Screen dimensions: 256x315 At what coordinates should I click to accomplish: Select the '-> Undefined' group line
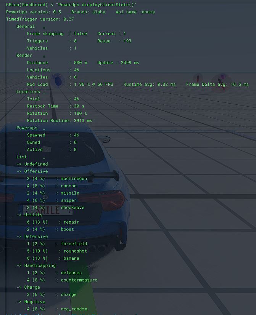(32, 164)
